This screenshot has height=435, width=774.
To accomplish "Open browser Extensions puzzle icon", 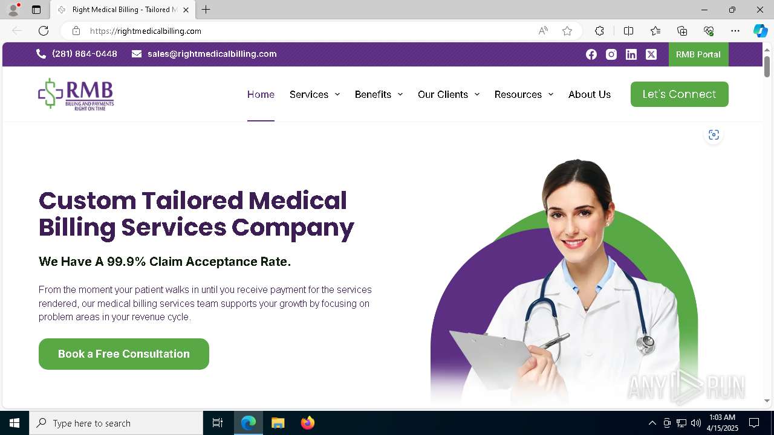I will click(x=599, y=31).
